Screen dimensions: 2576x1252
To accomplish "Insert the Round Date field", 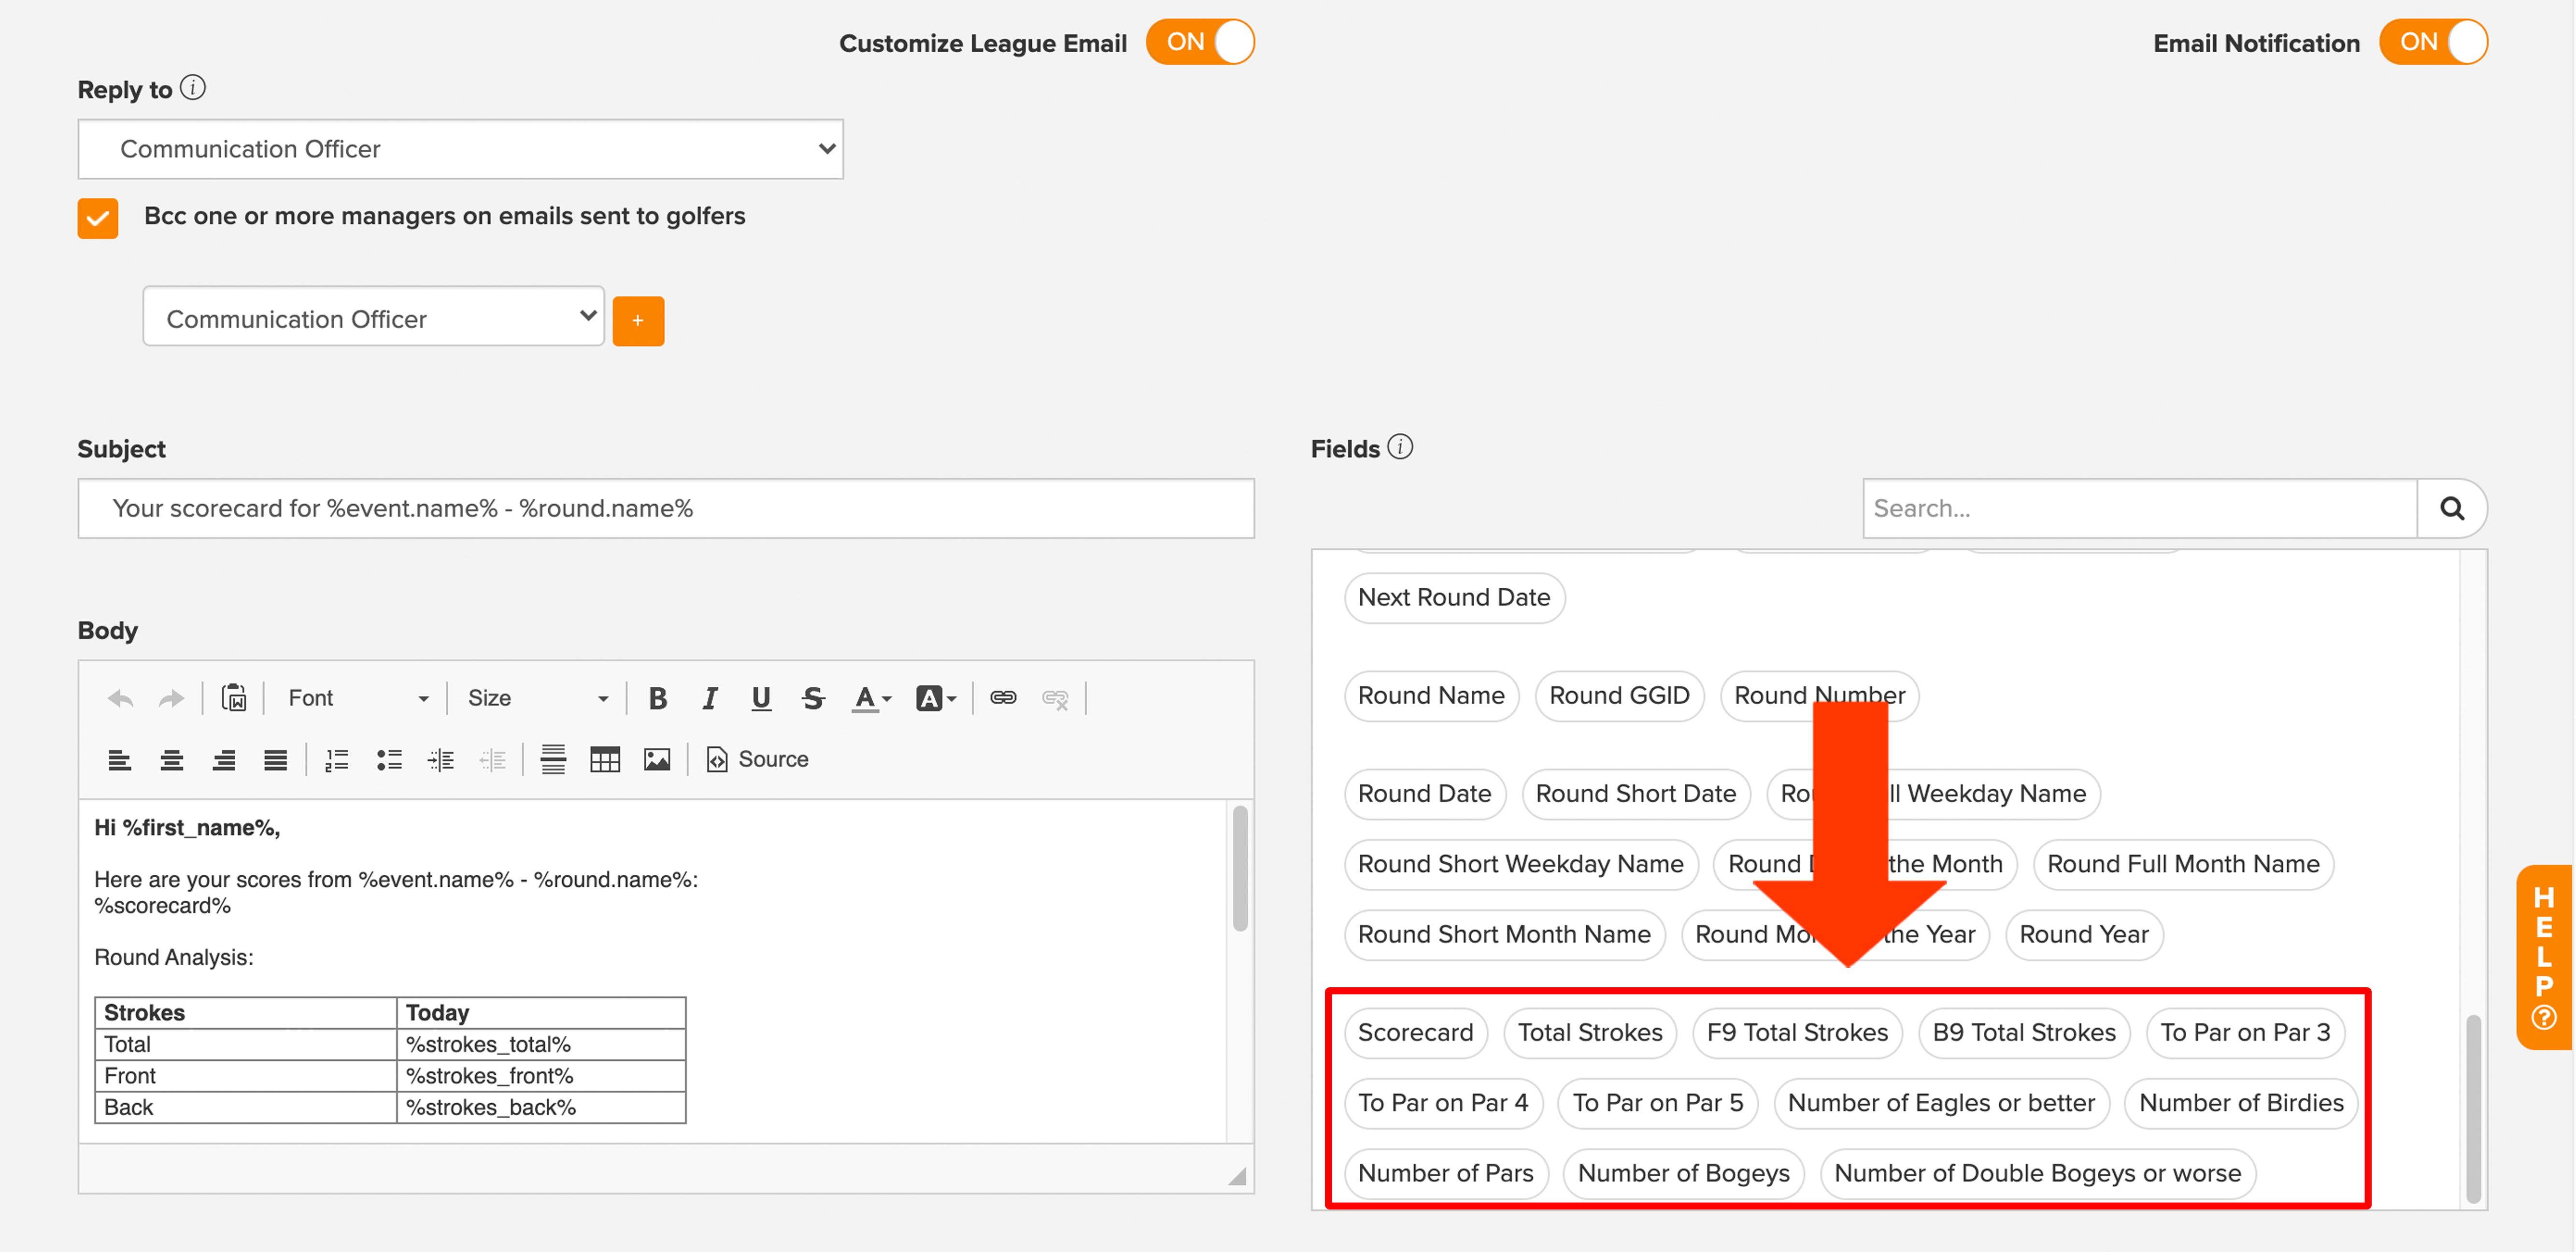I will coord(1424,794).
